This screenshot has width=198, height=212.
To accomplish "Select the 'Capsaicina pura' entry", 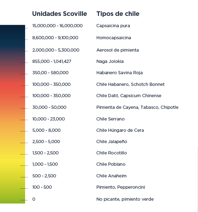I will pyautogui.click(x=113, y=26).
